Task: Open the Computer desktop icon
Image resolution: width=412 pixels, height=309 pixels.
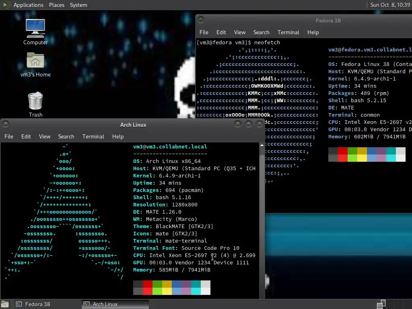Action: 35,32
